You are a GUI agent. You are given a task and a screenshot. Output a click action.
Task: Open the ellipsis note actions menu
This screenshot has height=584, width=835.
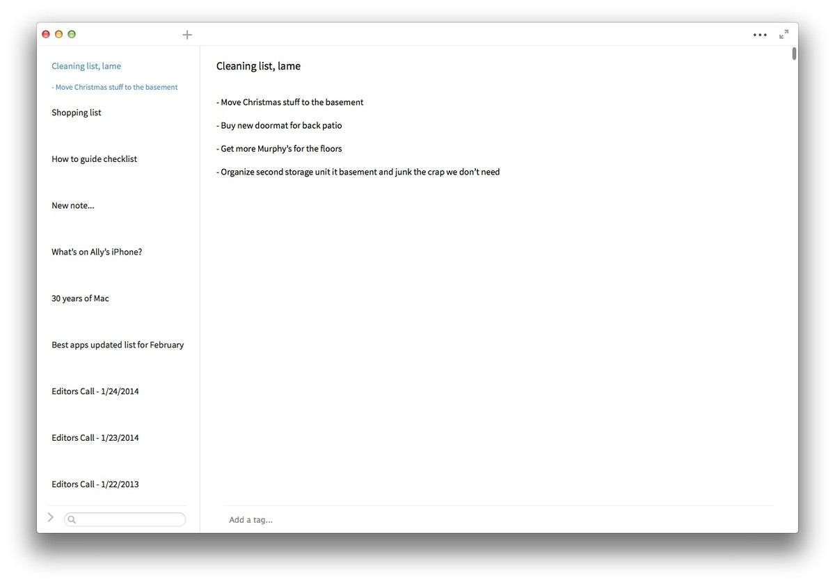click(x=760, y=34)
